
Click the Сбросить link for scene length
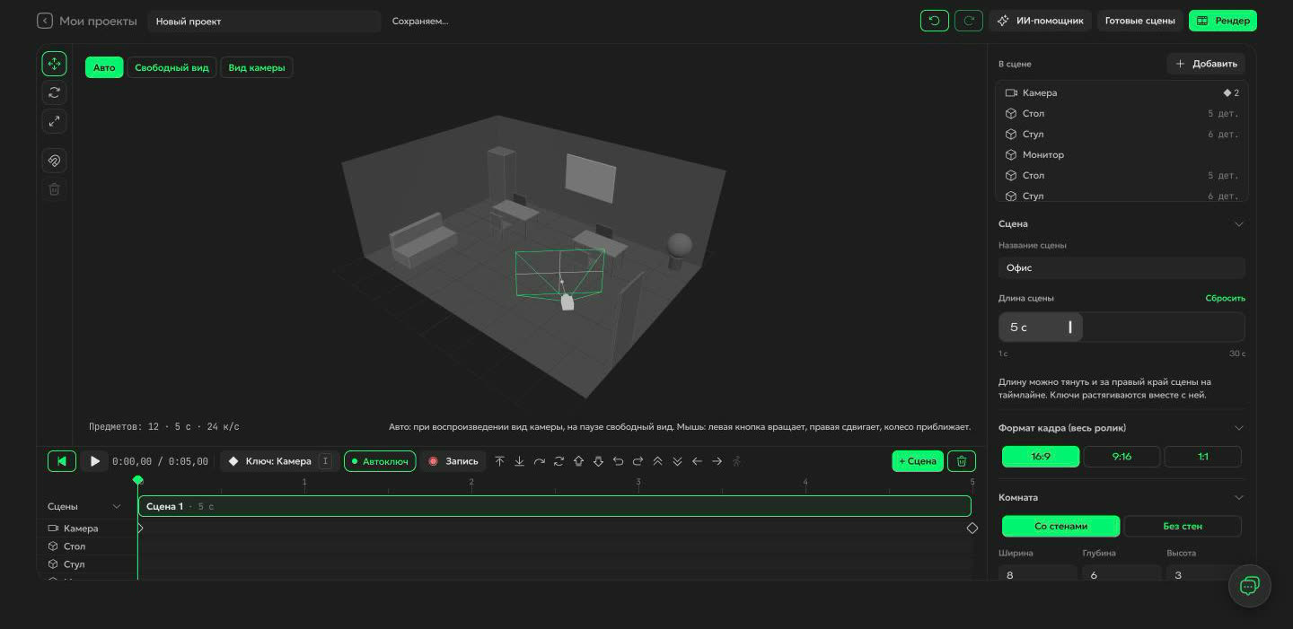1225,298
